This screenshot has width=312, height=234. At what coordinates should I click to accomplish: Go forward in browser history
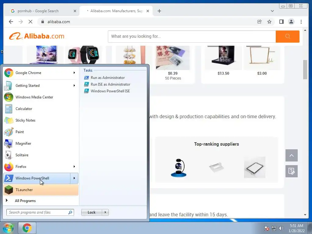tap(21, 22)
